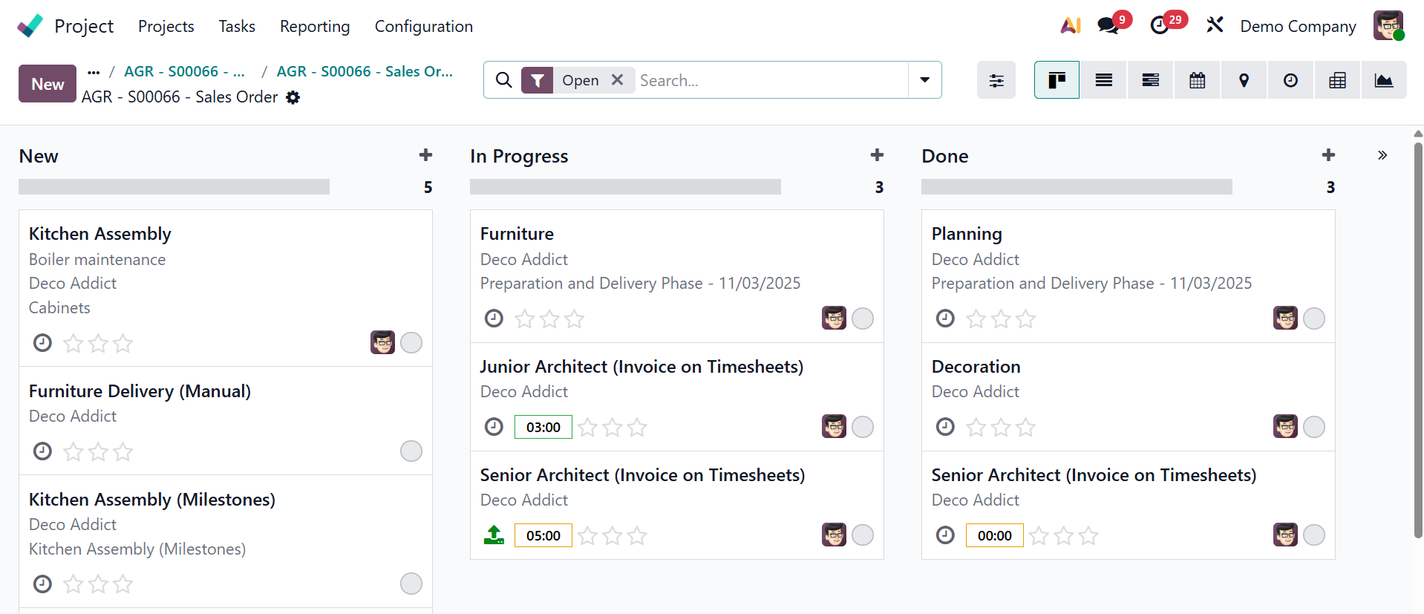Image resolution: width=1424 pixels, height=614 pixels.
Task: Expand folded columns with double chevron
Action: coord(1382,155)
